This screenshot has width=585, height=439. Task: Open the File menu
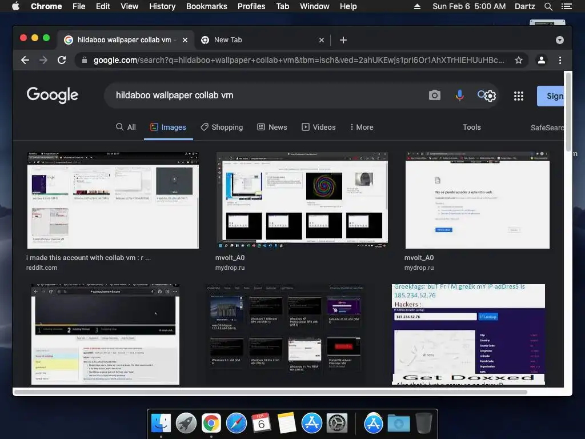(x=79, y=6)
